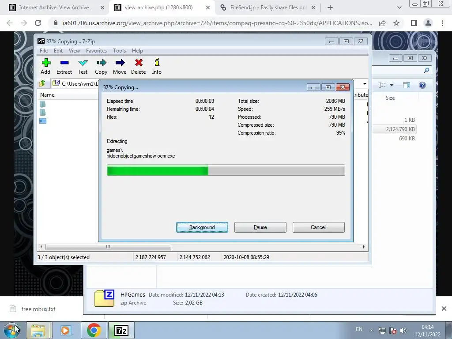Cancel the copying operation
This screenshot has width=452, height=339.
click(x=319, y=227)
